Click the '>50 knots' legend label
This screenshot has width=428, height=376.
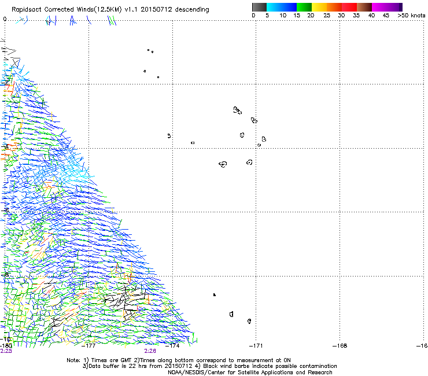tap(411, 15)
